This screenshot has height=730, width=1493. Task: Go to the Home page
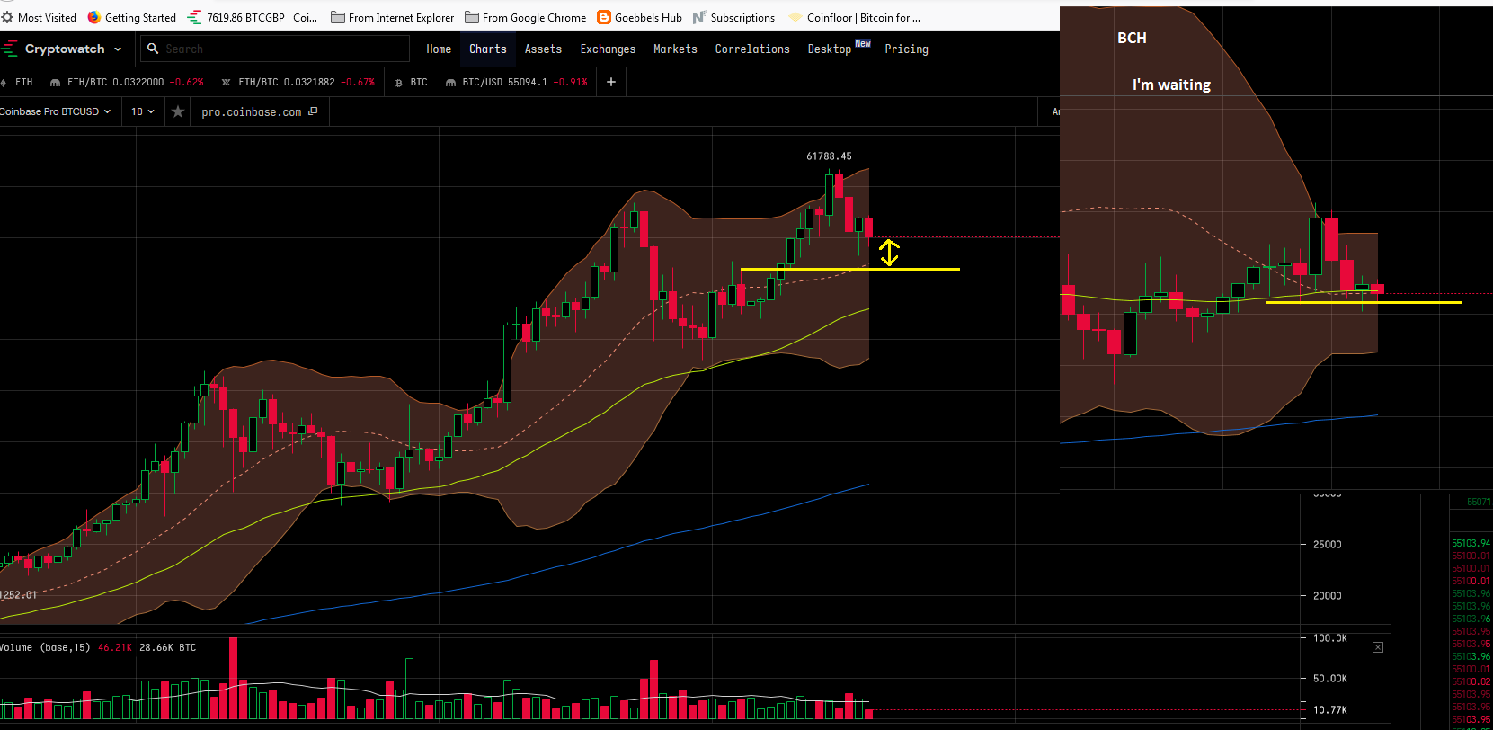[439, 49]
